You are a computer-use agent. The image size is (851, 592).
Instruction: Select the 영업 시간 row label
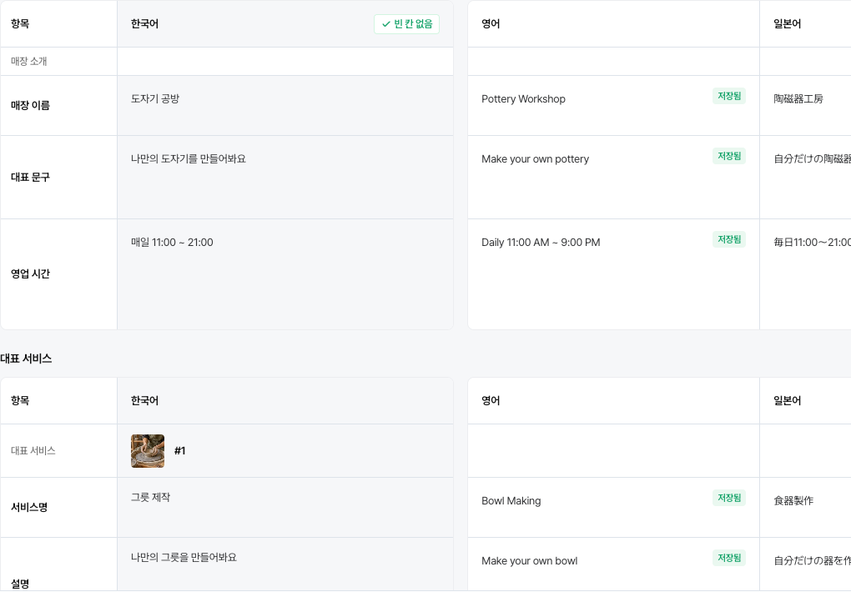pos(30,274)
